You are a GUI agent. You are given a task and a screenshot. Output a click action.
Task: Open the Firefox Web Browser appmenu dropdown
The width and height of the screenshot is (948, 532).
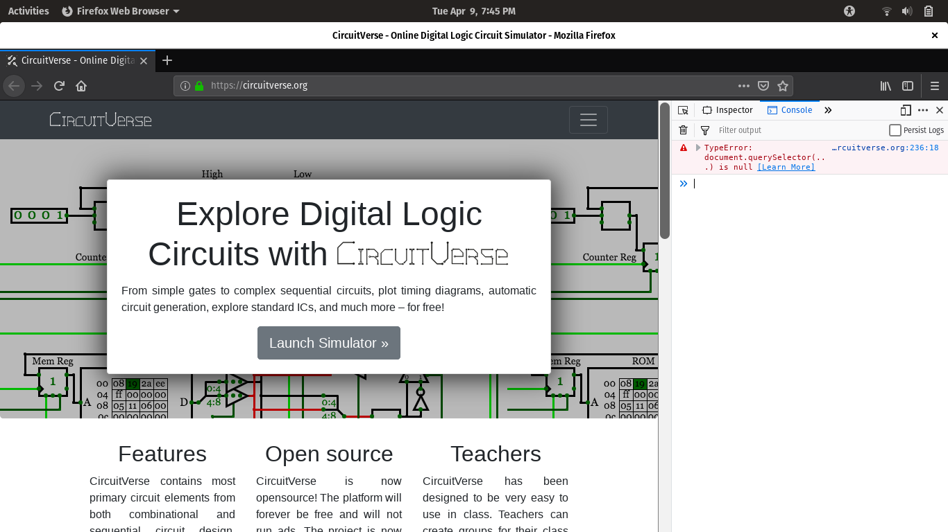[x=120, y=10]
